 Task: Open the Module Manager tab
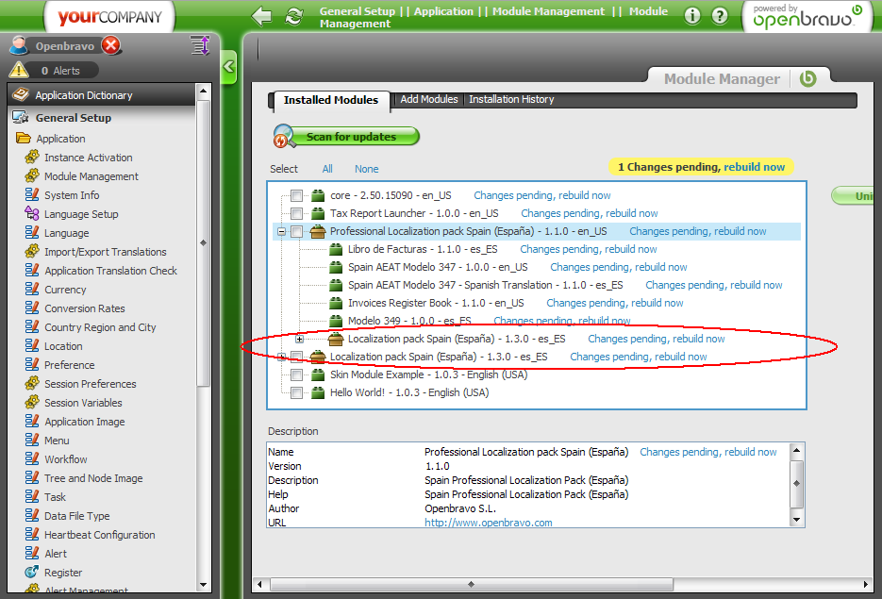[x=722, y=78]
